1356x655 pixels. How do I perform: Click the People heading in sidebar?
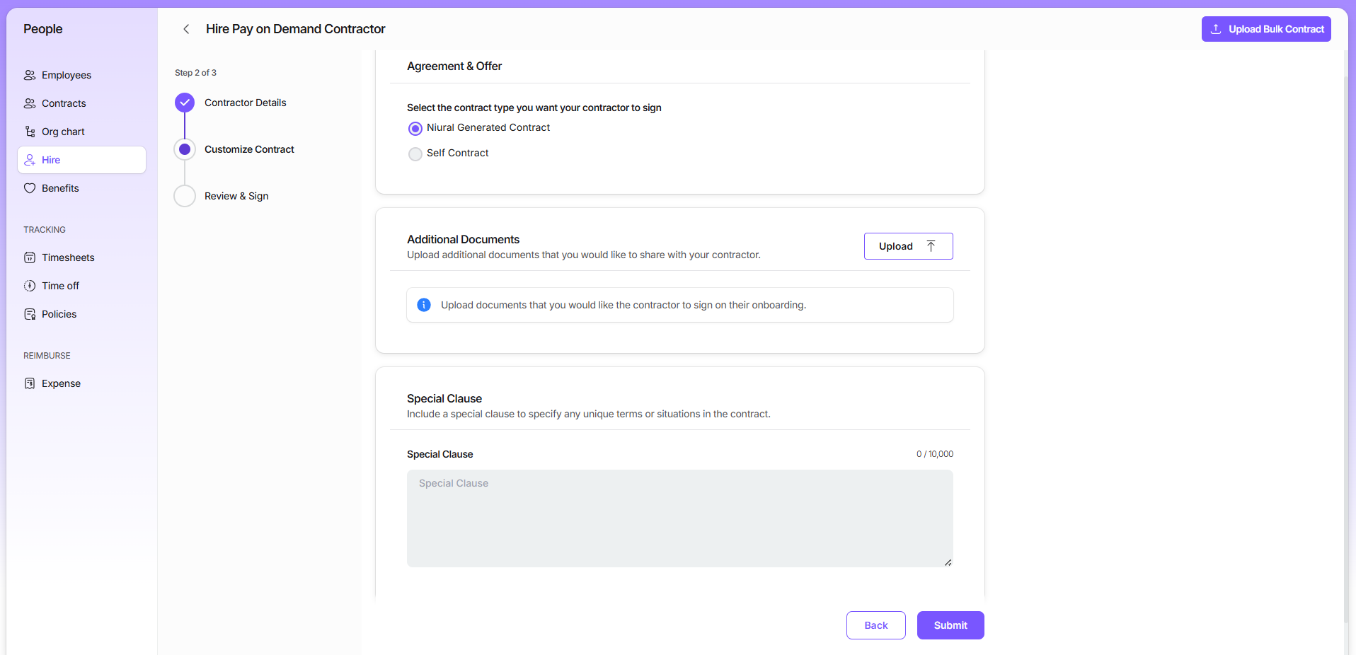[x=42, y=29]
